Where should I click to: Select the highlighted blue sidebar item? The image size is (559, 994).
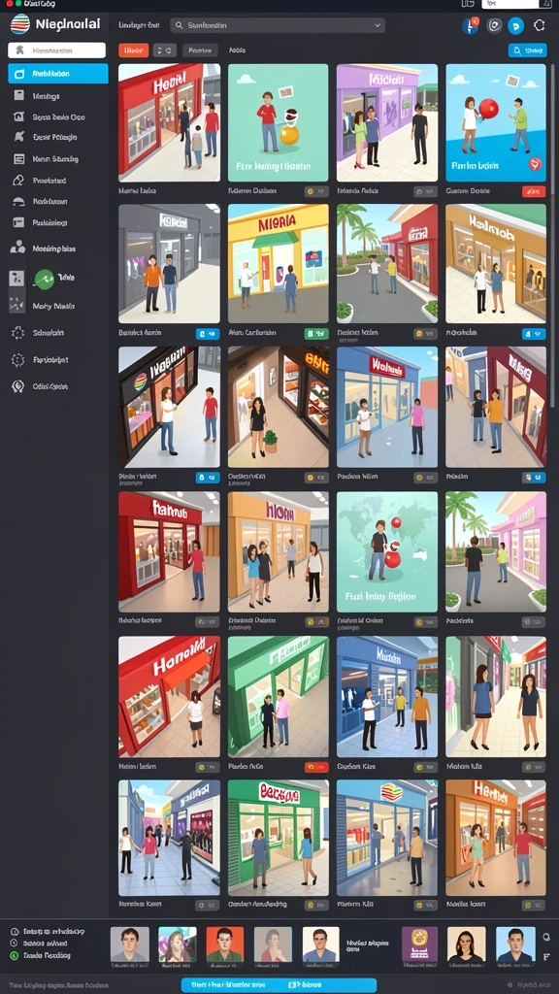(x=57, y=74)
